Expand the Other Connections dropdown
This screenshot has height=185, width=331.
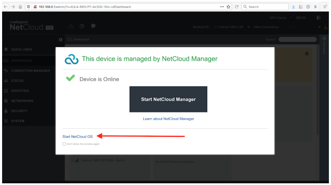320,27
